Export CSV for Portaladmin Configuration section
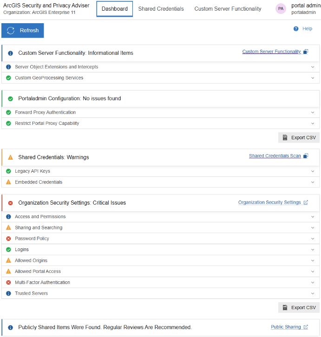The image size is (321, 337). click(x=299, y=137)
